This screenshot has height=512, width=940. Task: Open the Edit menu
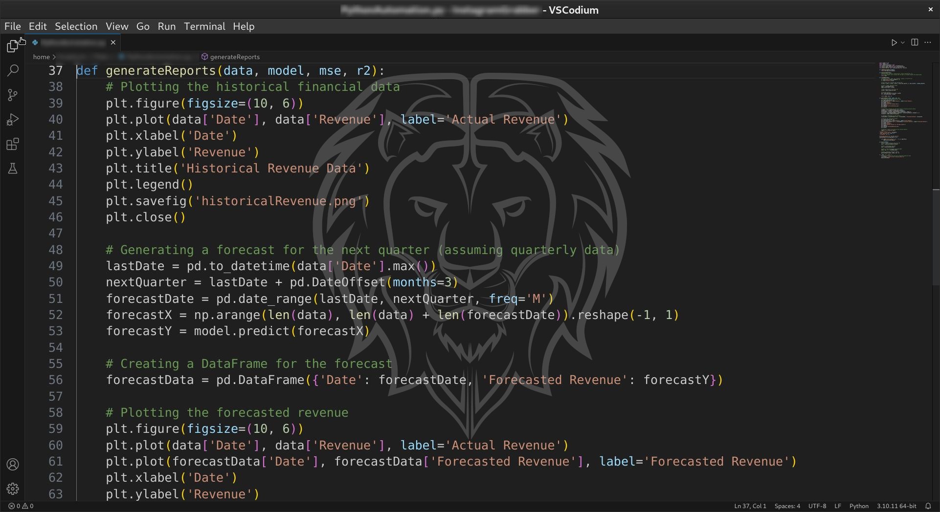[38, 26]
